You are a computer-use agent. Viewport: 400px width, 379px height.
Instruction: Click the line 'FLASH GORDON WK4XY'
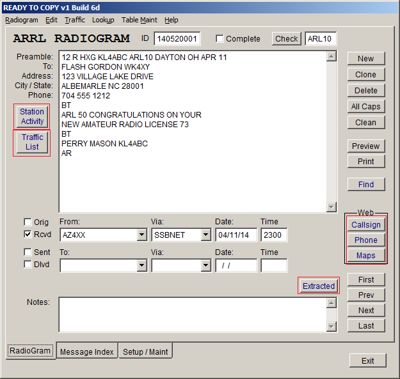[106, 67]
